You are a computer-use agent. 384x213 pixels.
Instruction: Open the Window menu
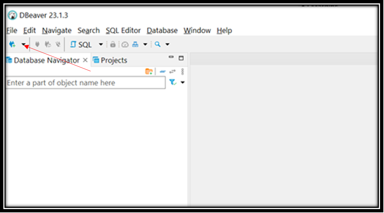pos(197,30)
